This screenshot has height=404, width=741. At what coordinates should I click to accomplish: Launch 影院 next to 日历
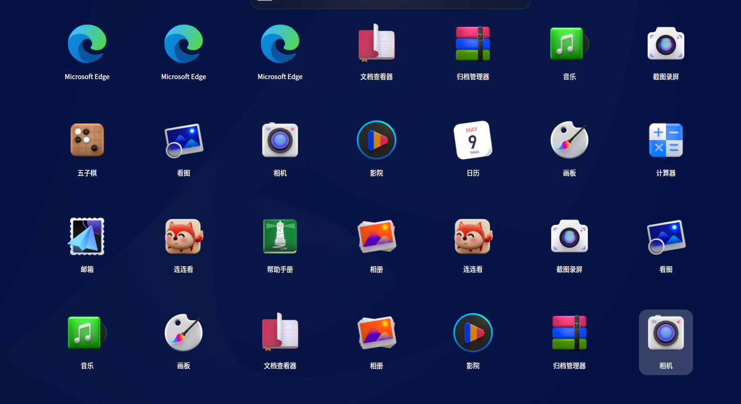(377, 140)
